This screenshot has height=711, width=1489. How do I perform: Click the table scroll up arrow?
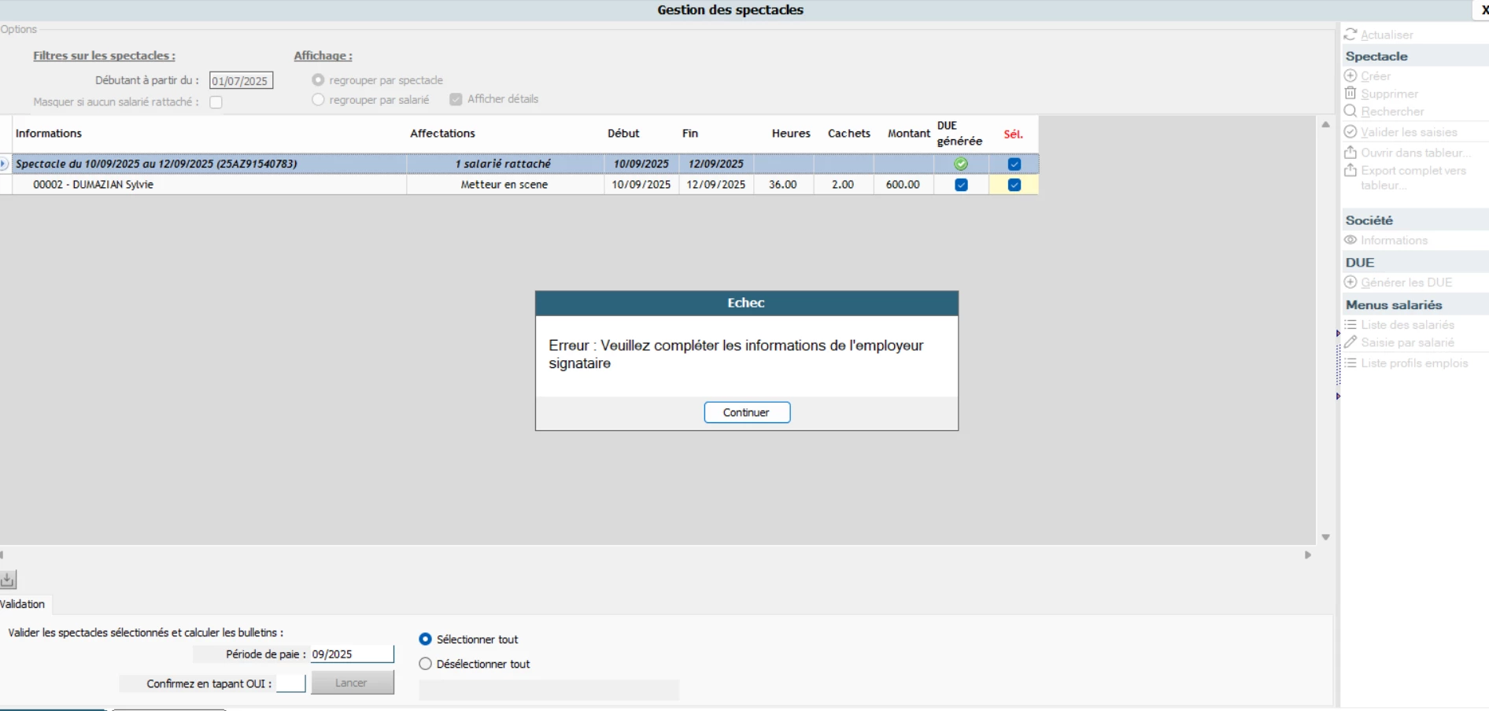1325,124
